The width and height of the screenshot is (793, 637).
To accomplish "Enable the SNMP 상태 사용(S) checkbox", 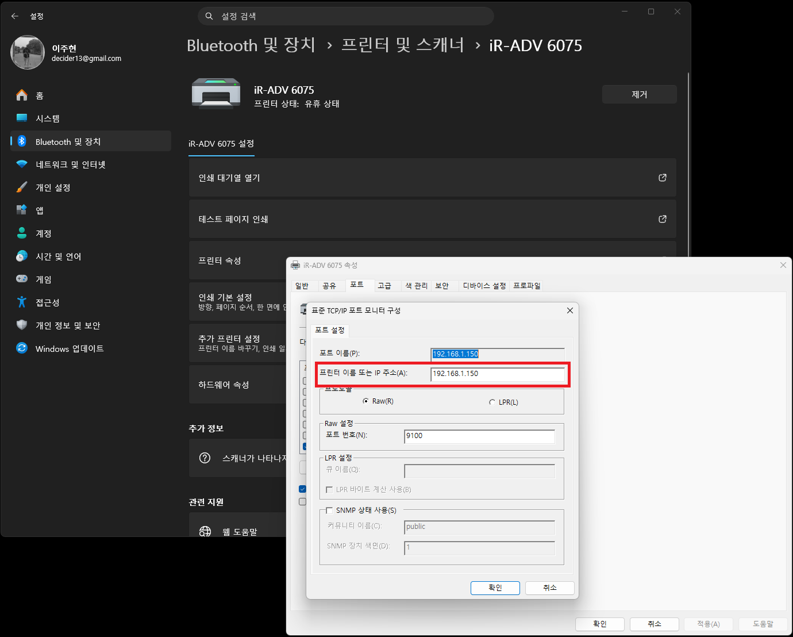I will point(329,510).
